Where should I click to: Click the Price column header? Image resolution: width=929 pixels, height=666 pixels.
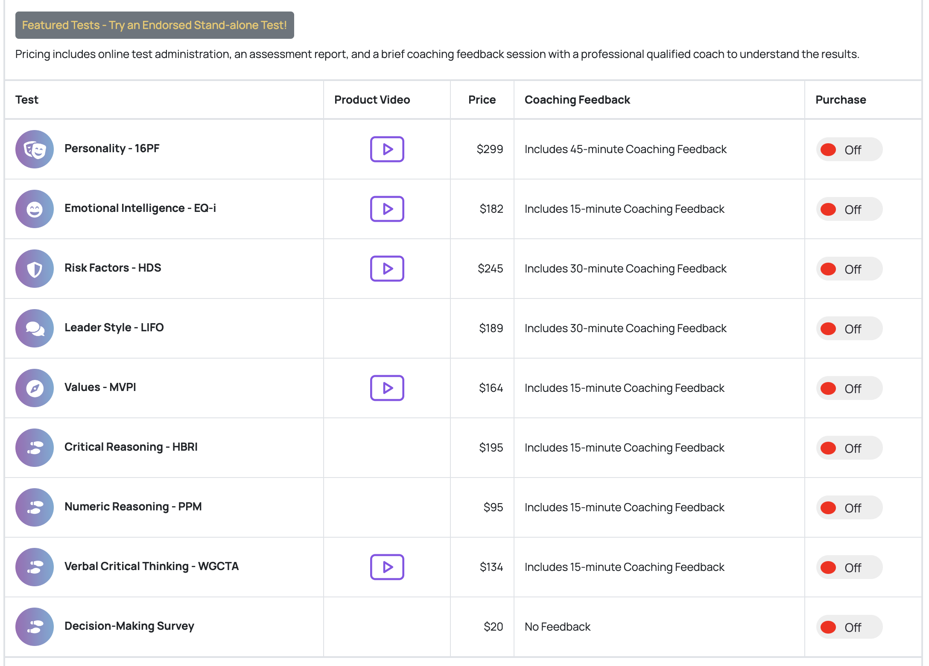[482, 100]
